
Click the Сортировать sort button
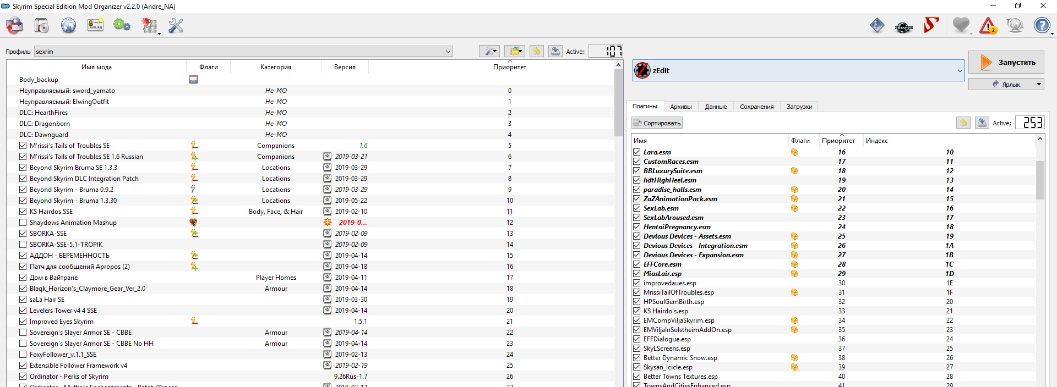[657, 123]
